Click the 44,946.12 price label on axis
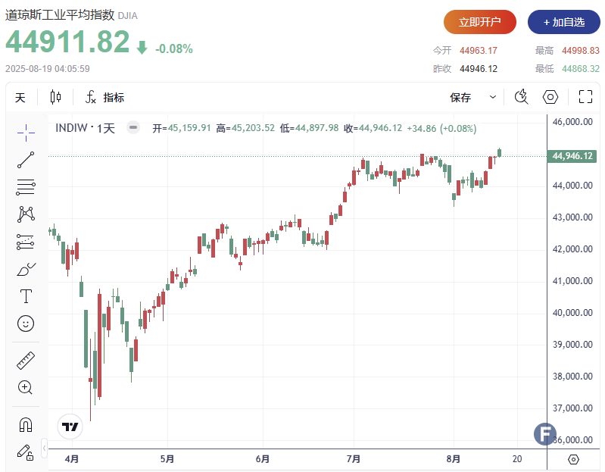 pyautogui.click(x=572, y=156)
